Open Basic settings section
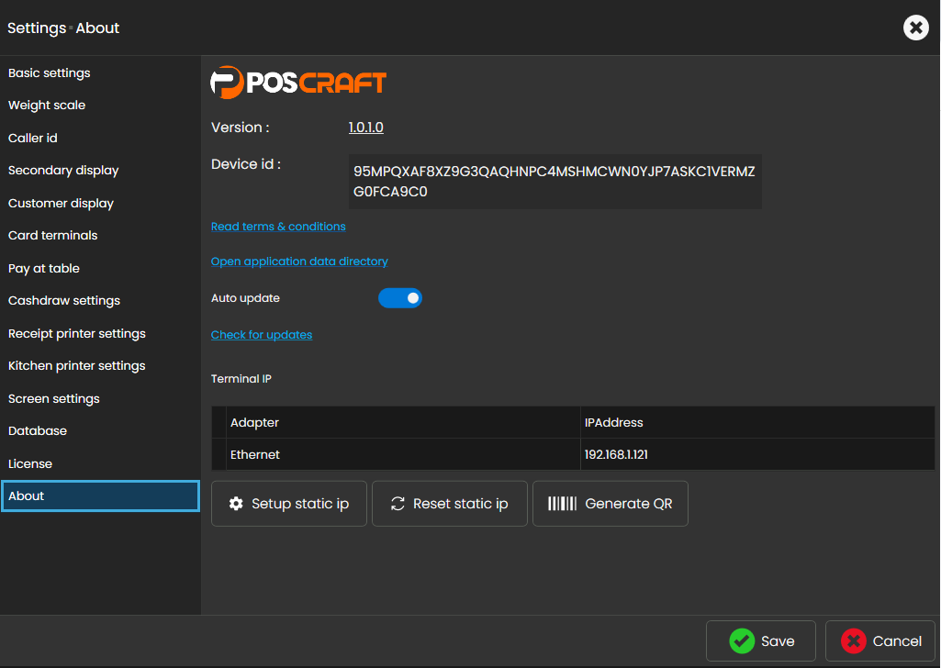This screenshot has height=668, width=941. pyautogui.click(x=50, y=73)
